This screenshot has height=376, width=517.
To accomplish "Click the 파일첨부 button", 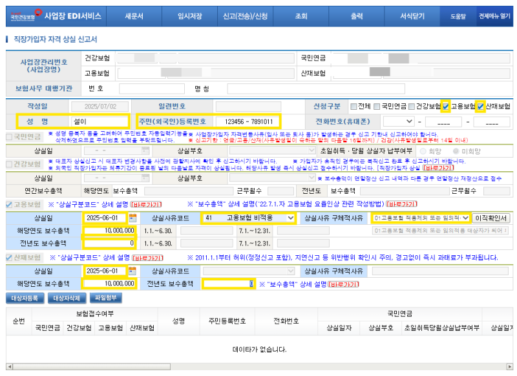I will pyautogui.click(x=106, y=298).
